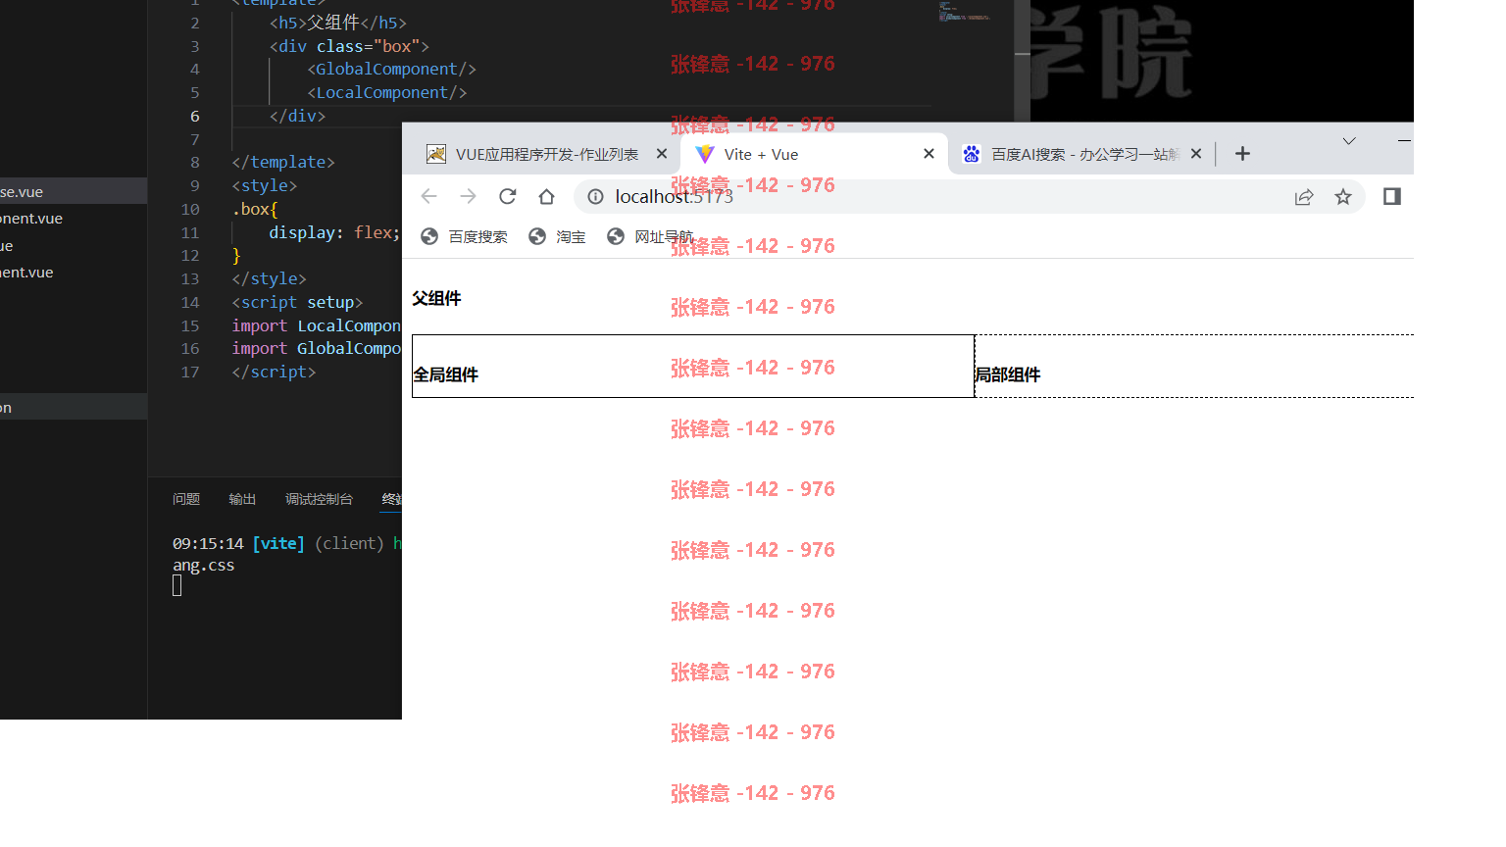1506x847 pixels.
Task: Close the Vite + Vue tab
Action: (x=929, y=154)
